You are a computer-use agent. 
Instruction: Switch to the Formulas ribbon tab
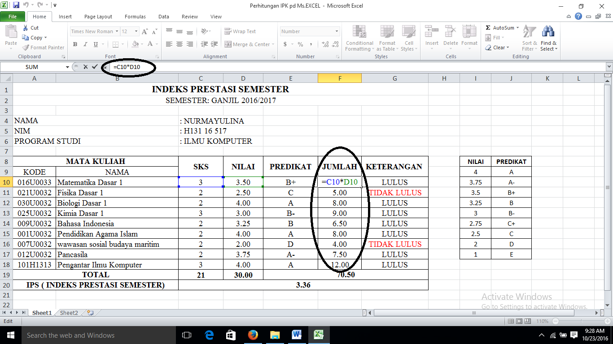[135, 16]
